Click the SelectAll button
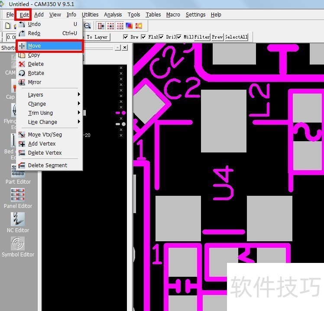 click(236, 37)
